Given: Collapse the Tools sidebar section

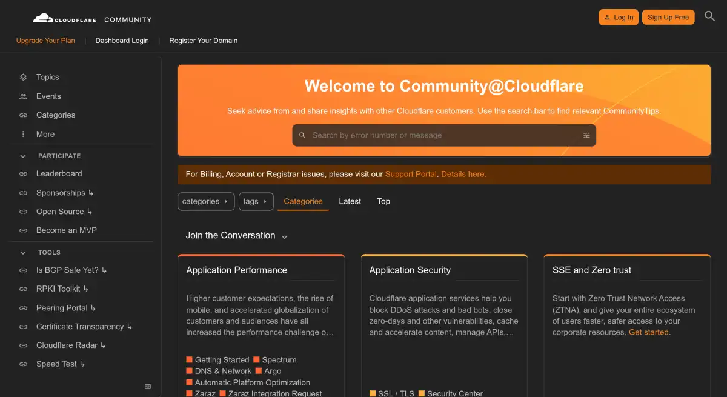Looking at the screenshot, I should pyautogui.click(x=24, y=253).
